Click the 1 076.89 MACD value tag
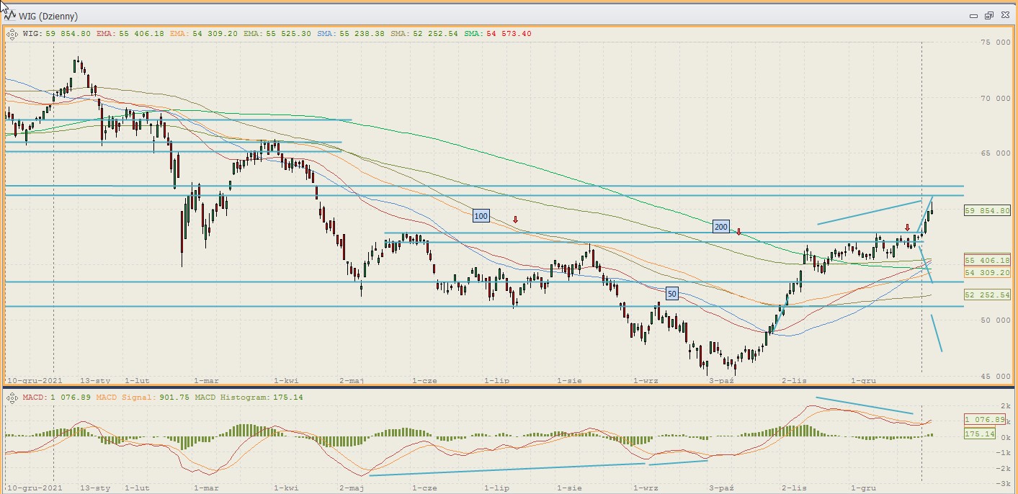Image resolution: width=1018 pixels, height=494 pixels. pos(984,419)
